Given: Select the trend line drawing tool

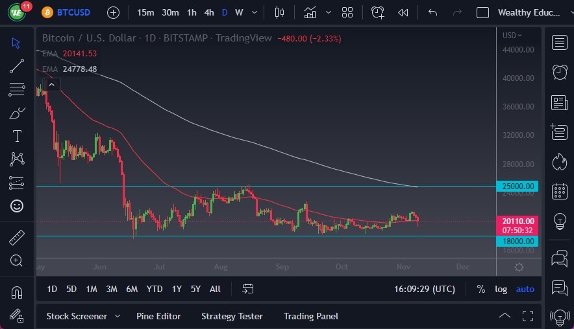Looking at the screenshot, I should point(17,65).
